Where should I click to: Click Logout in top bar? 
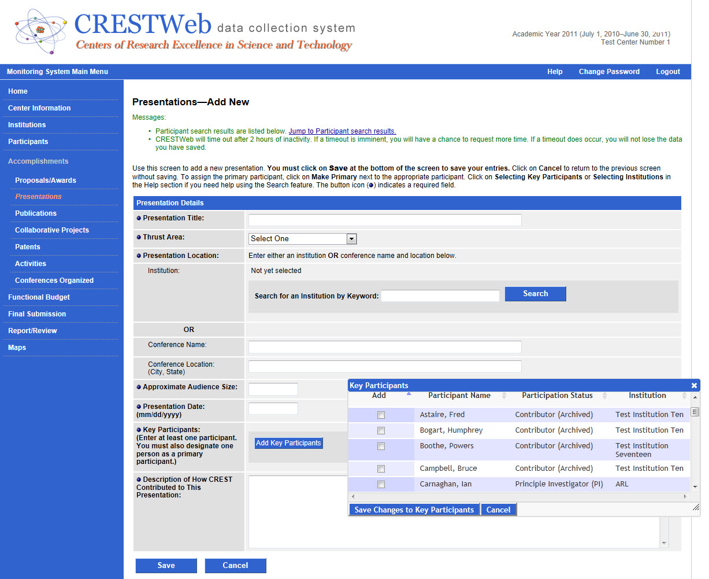point(668,72)
